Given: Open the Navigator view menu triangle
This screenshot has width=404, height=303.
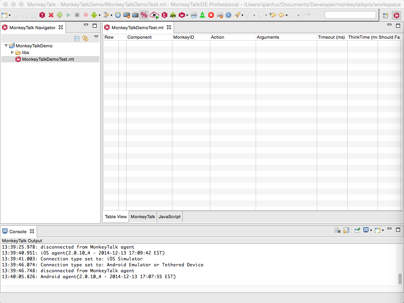Looking at the screenshot, I should click(96, 37).
